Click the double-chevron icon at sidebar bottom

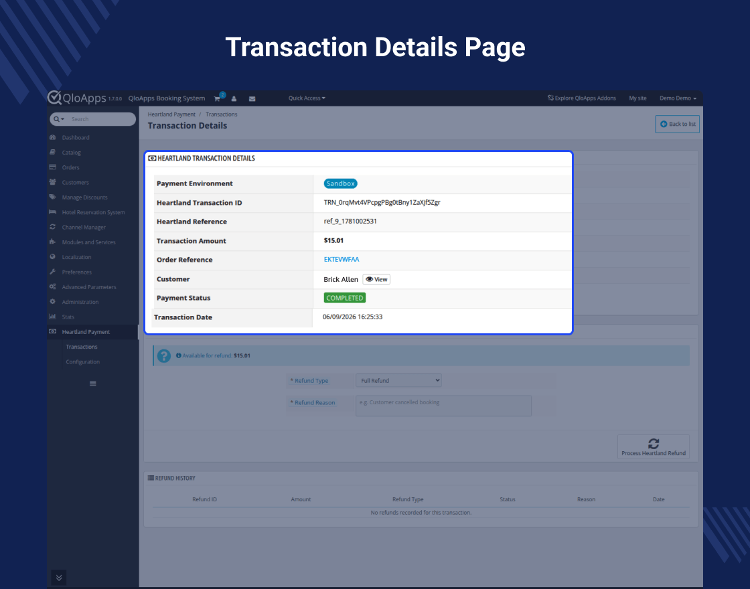[59, 578]
